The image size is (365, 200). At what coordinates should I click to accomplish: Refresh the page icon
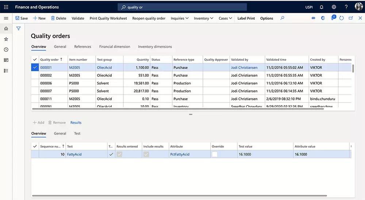pyautogui.click(x=342, y=18)
